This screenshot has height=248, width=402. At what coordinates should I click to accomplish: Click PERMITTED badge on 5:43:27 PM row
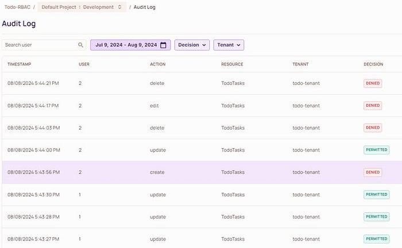(376, 239)
